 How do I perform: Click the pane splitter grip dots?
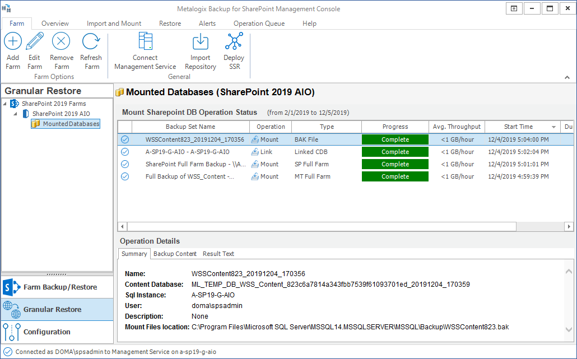tap(57, 274)
